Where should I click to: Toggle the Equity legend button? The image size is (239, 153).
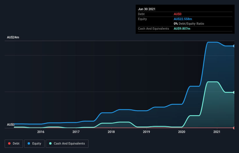(x=34, y=144)
